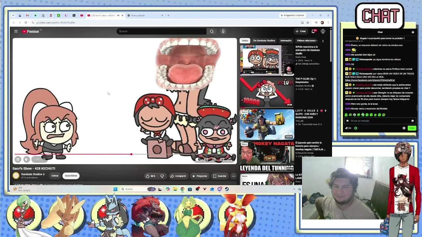This screenshot has height=237, width=422.
Task: Focus the YouTube Buscar search field
Action: pyautogui.click(x=162, y=31)
